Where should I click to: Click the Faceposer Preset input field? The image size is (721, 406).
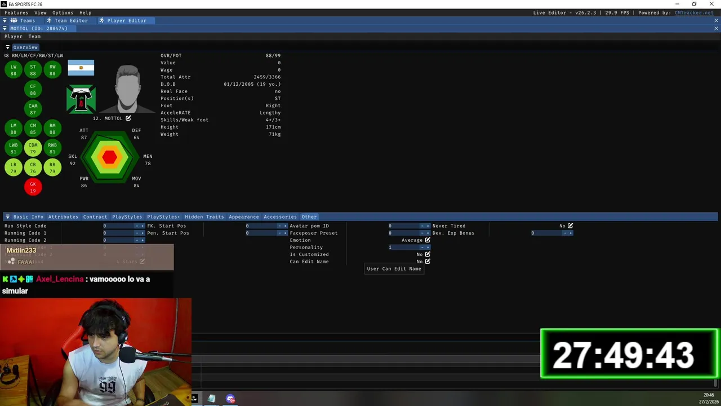click(x=403, y=233)
